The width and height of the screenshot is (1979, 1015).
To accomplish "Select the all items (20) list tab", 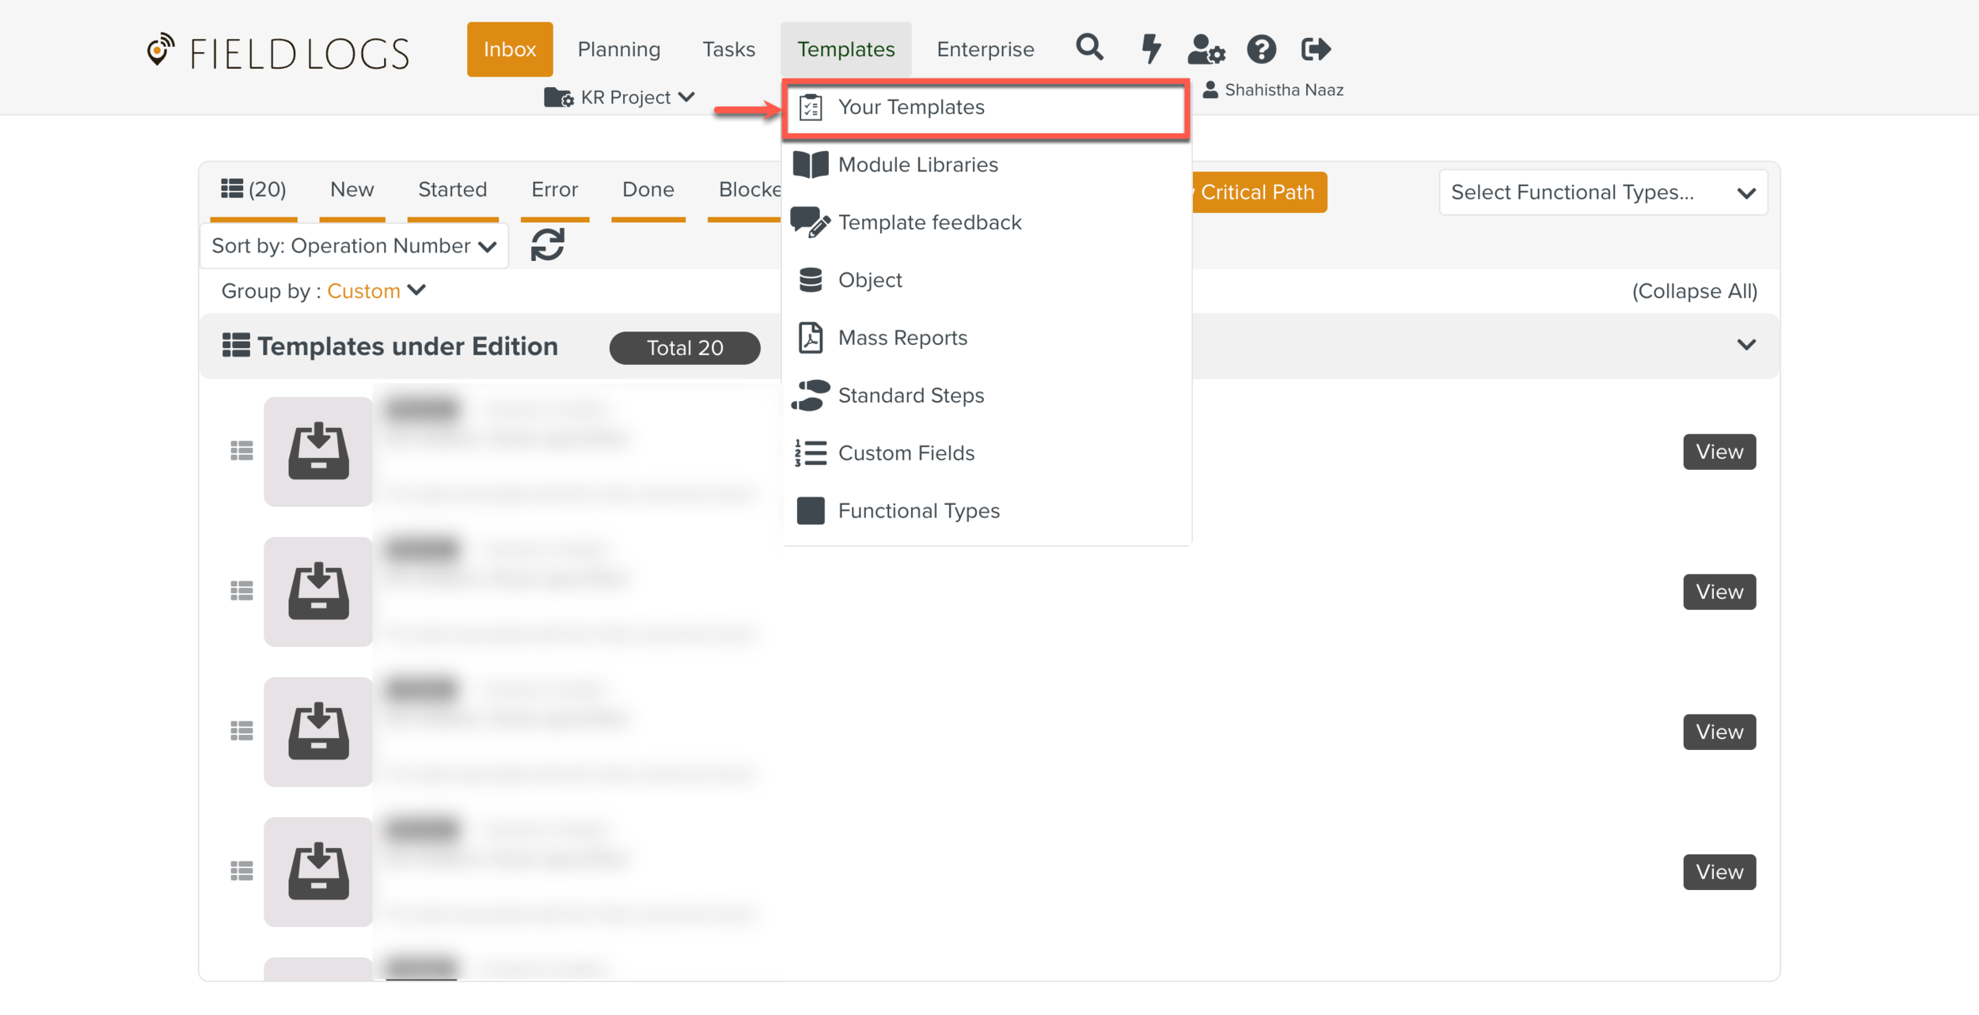I will coord(253,190).
